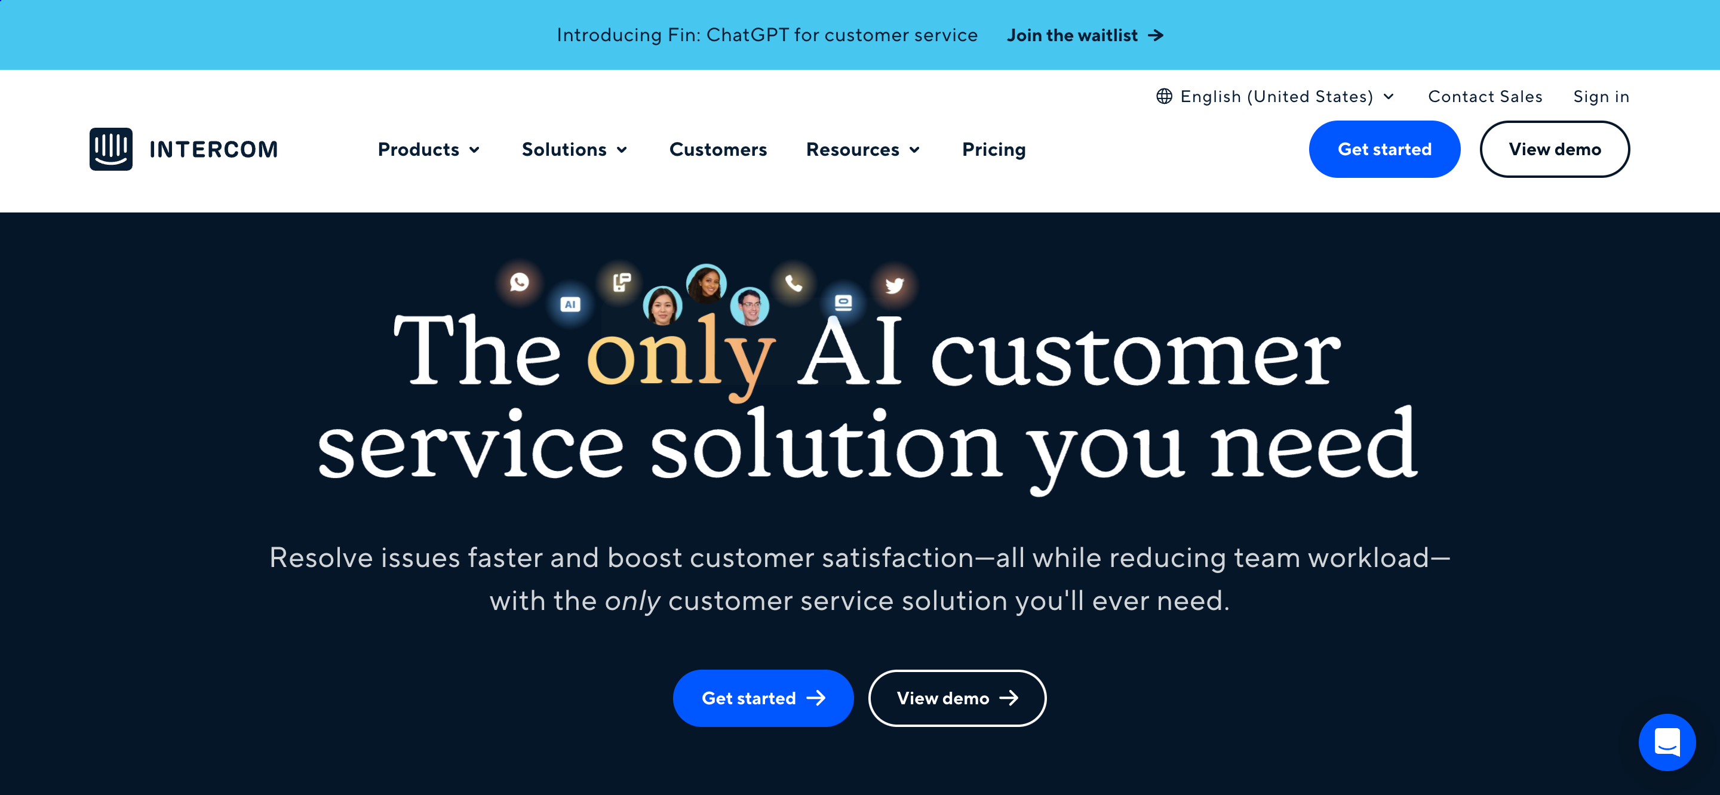Click the Intercom logo icon
This screenshot has height=795, width=1720.
pyautogui.click(x=110, y=149)
